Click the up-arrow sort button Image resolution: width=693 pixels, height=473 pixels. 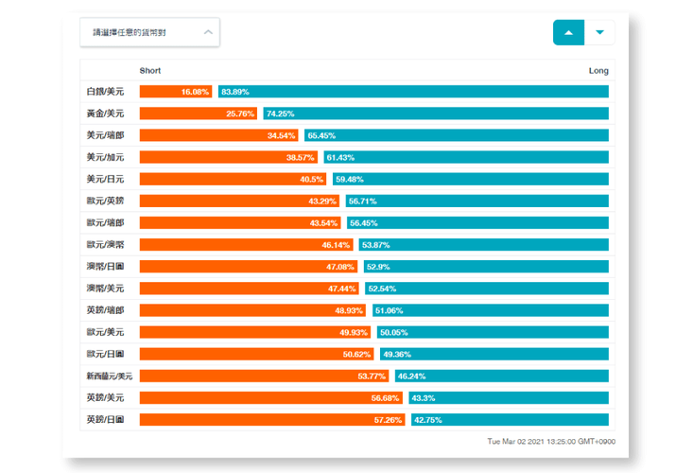[x=568, y=32]
